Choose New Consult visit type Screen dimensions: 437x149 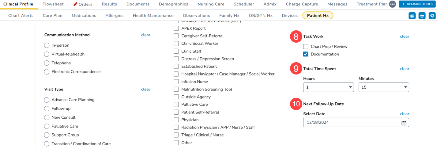(47, 117)
